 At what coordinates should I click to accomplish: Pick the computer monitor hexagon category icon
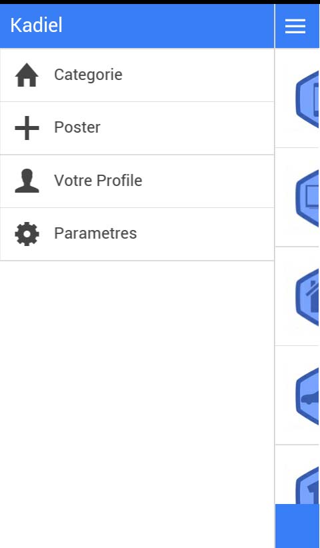point(307,198)
